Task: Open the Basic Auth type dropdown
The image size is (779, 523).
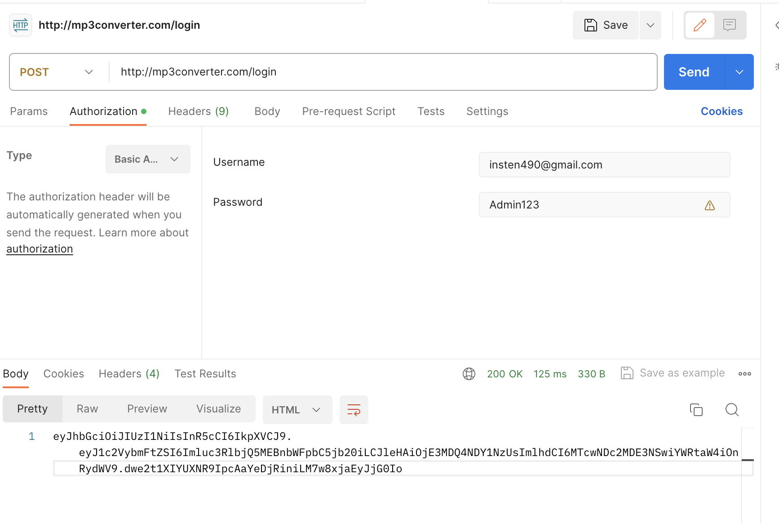Action: (x=147, y=159)
